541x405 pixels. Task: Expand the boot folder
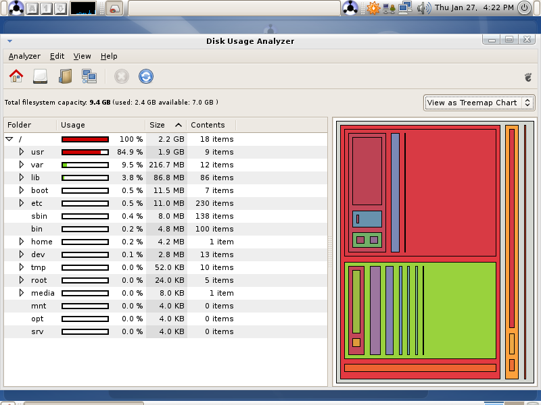(22, 190)
